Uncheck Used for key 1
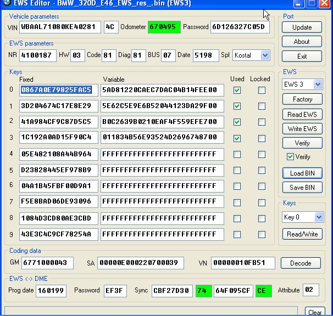 pos(237,106)
